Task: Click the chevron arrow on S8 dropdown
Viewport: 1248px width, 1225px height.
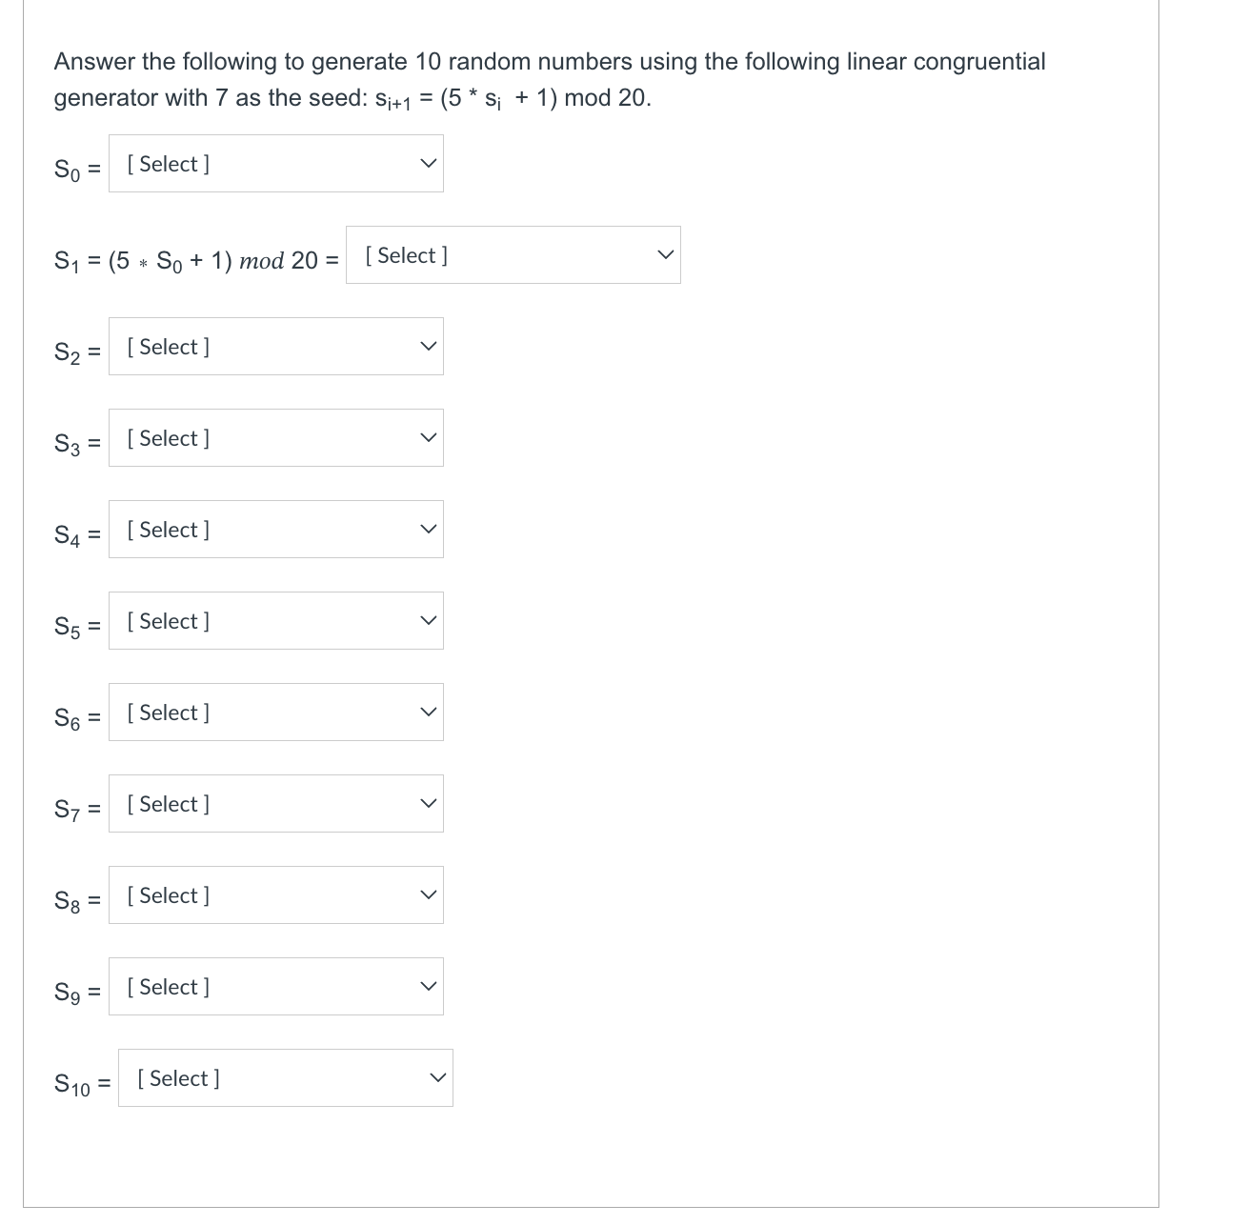Action: [429, 895]
